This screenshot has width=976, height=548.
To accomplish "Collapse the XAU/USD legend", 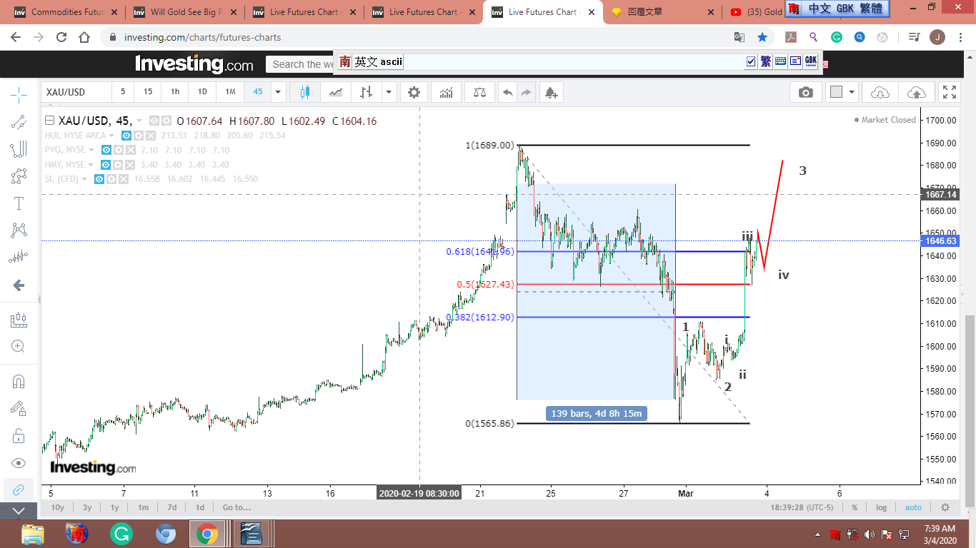I will (49, 121).
